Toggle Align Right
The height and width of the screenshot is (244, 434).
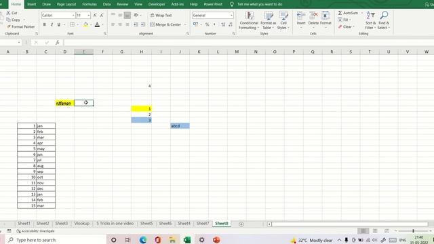[x=127, y=24]
